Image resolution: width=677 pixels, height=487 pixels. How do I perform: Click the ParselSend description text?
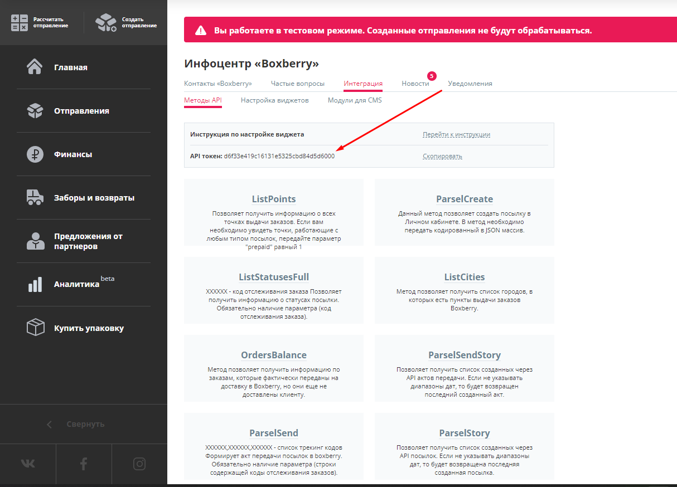(274, 460)
